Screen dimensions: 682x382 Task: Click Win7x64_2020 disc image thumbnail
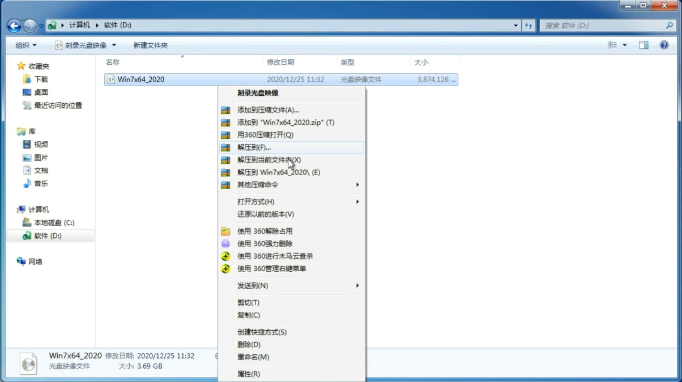[x=29, y=363]
